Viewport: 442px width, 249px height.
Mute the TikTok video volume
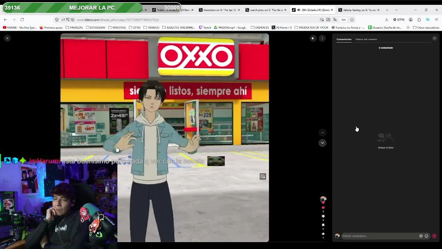(313, 38)
